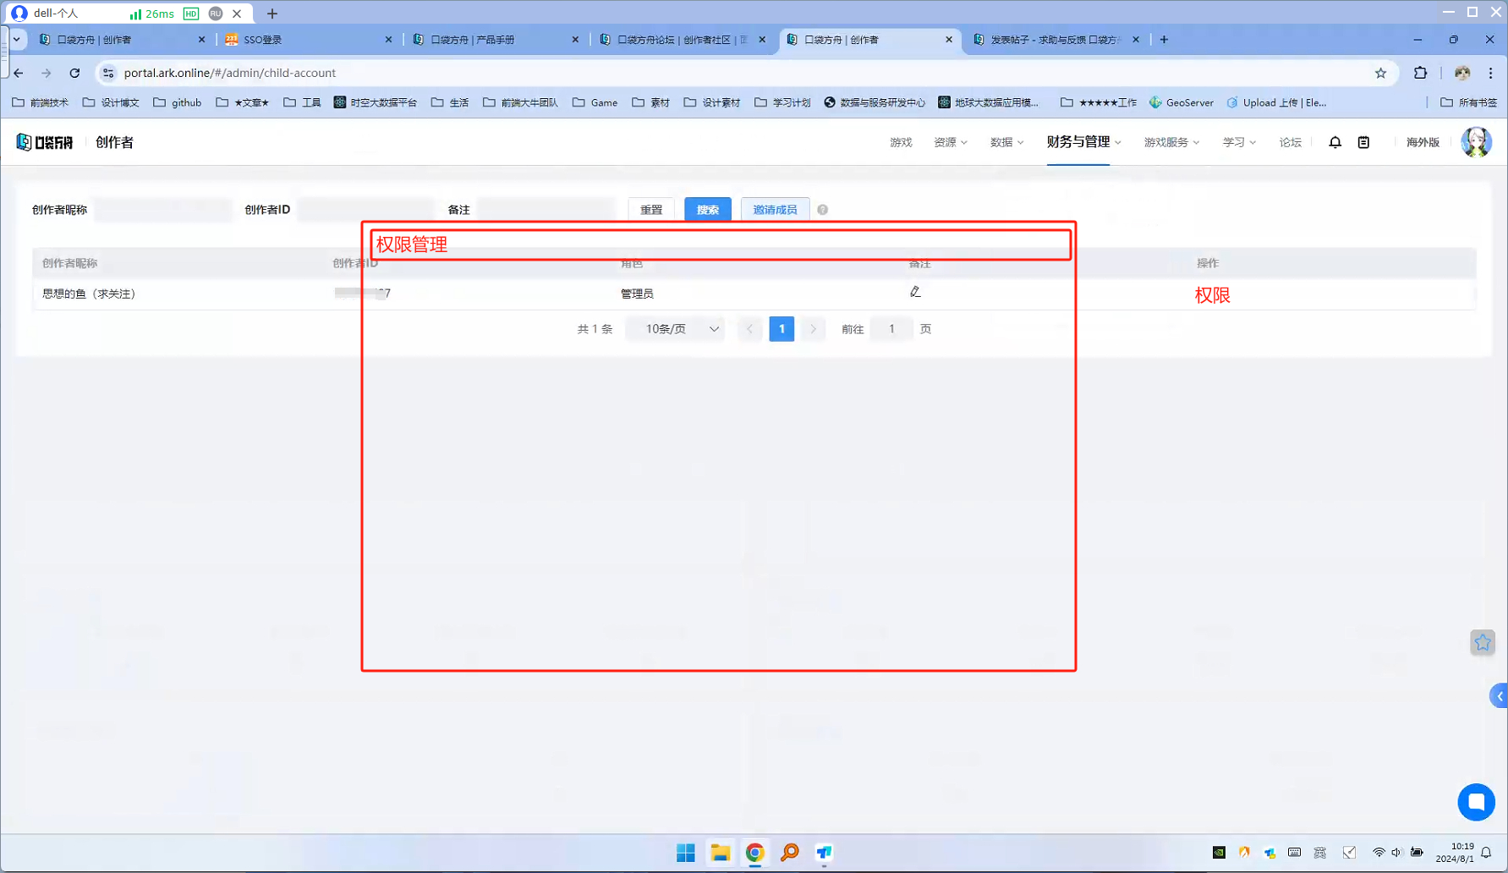Expand the 游戏服务 menu
The image size is (1508, 873).
pos(1171,142)
